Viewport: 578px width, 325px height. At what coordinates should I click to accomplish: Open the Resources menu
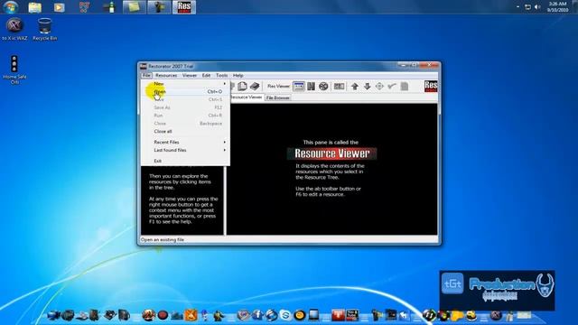coord(166,75)
